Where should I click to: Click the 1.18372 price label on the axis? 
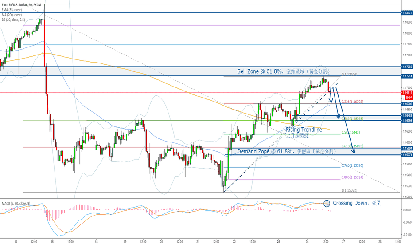coord(407,13)
